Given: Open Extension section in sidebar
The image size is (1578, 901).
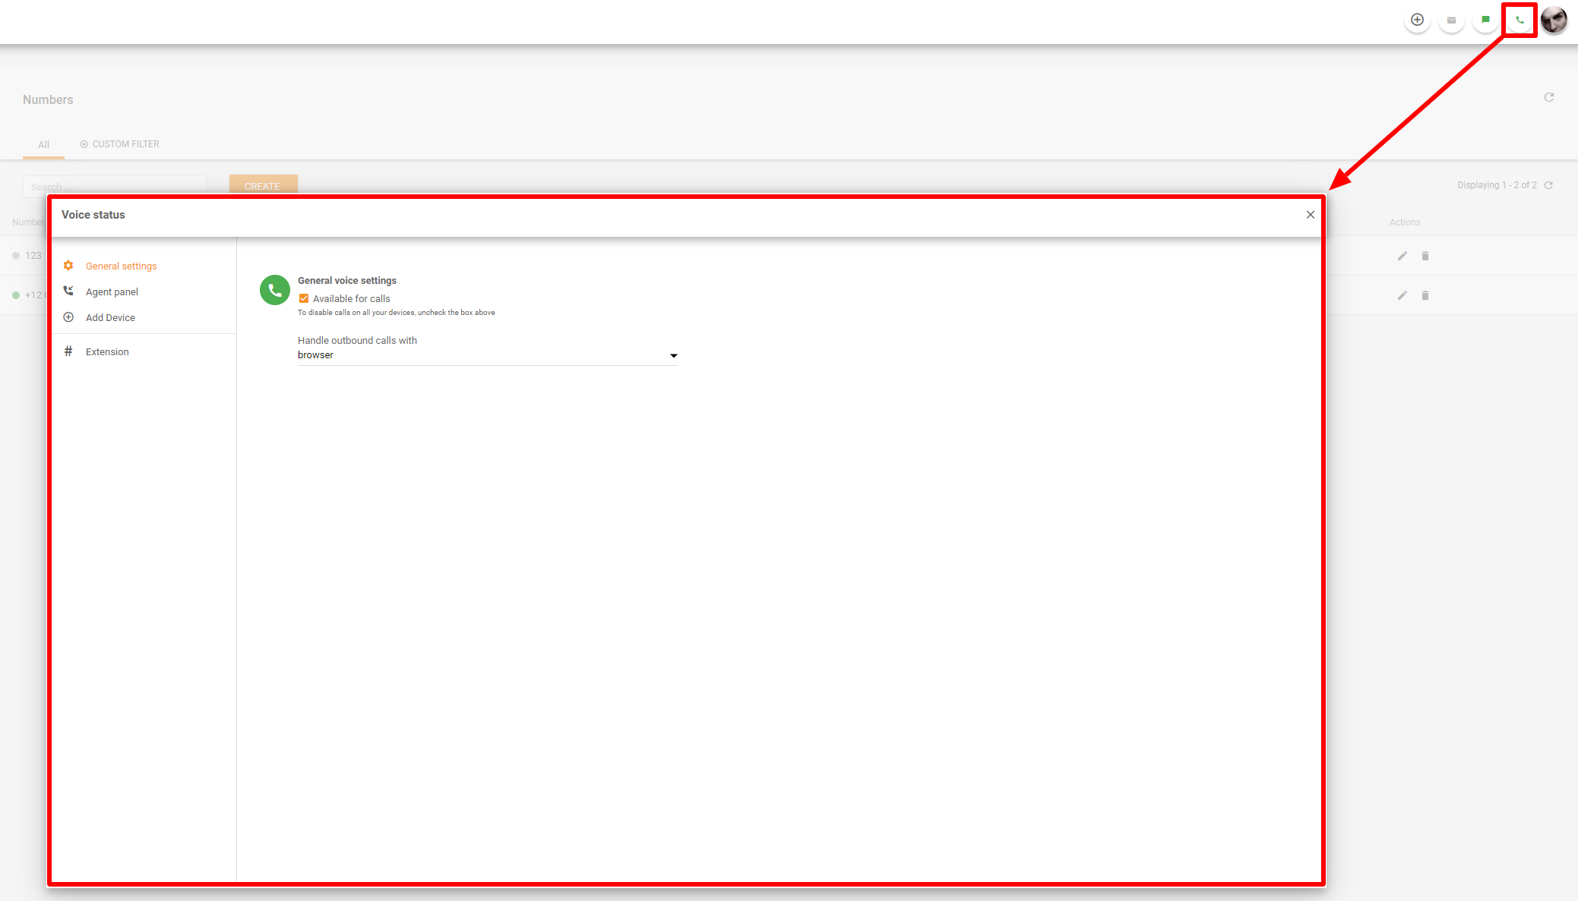Looking at the screenshot, I should [x=107, y=352].
